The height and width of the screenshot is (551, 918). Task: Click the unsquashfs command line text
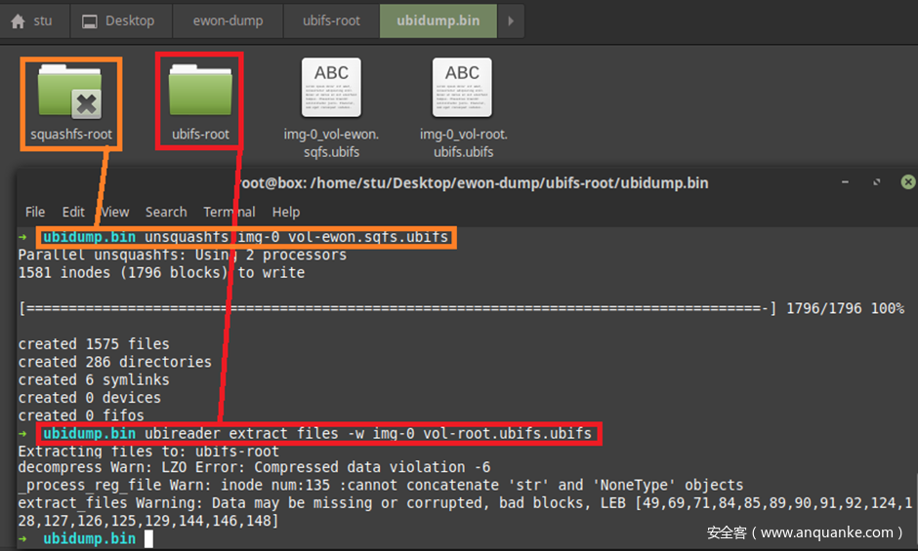(x=296, y=237)
